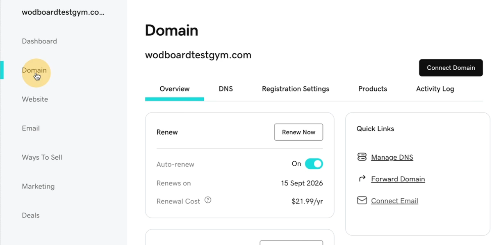501x245 pixels.
Task: Click the Renewal Cost help question icon
Action: pyautogui.click(x=208, y=200)
